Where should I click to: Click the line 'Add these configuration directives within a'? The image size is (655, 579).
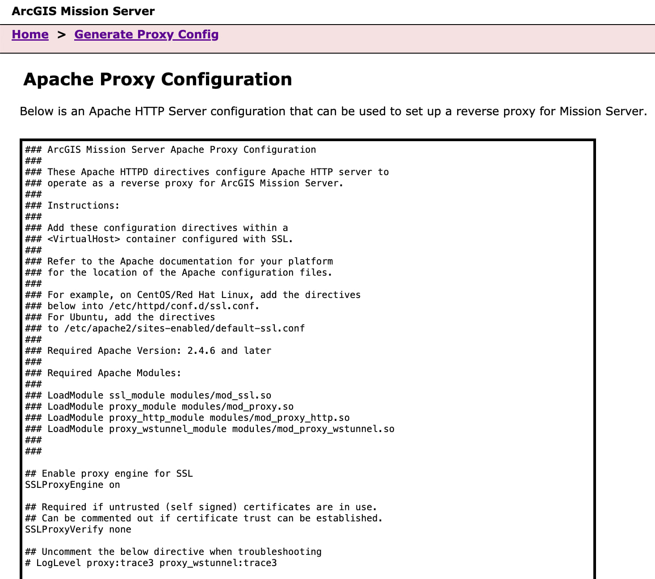click(x=156, y=228)
